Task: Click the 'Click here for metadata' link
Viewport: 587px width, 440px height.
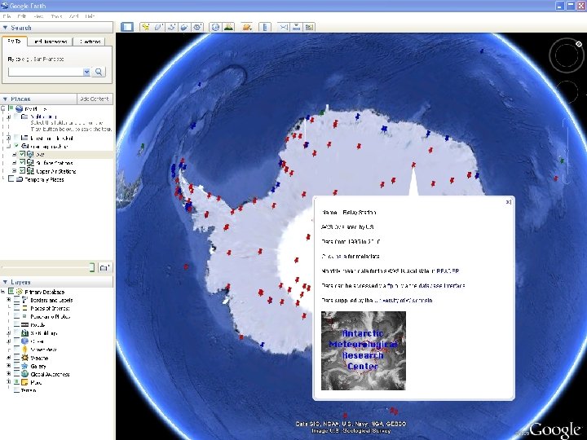Action: 351,257
